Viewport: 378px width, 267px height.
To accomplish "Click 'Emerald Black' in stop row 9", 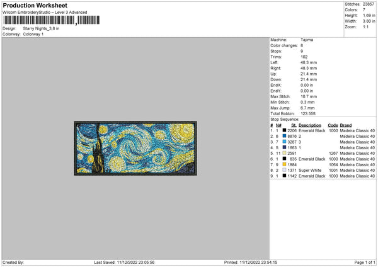I will 312,176.
